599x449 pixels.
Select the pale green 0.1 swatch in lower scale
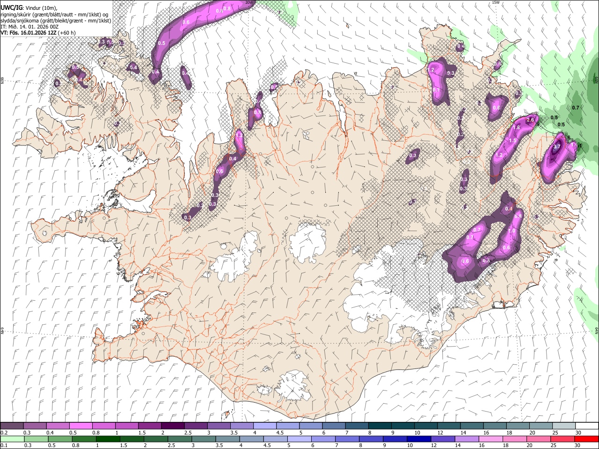click(x=12, y=439)
